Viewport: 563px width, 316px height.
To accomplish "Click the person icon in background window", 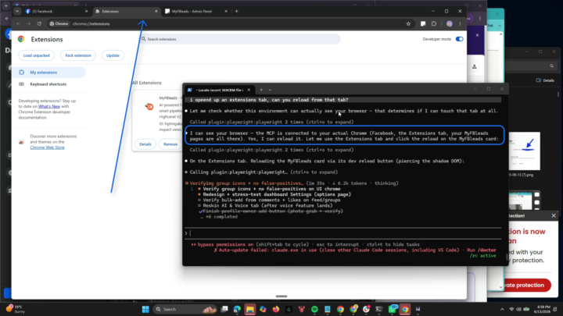I will [x=475, y=66].
